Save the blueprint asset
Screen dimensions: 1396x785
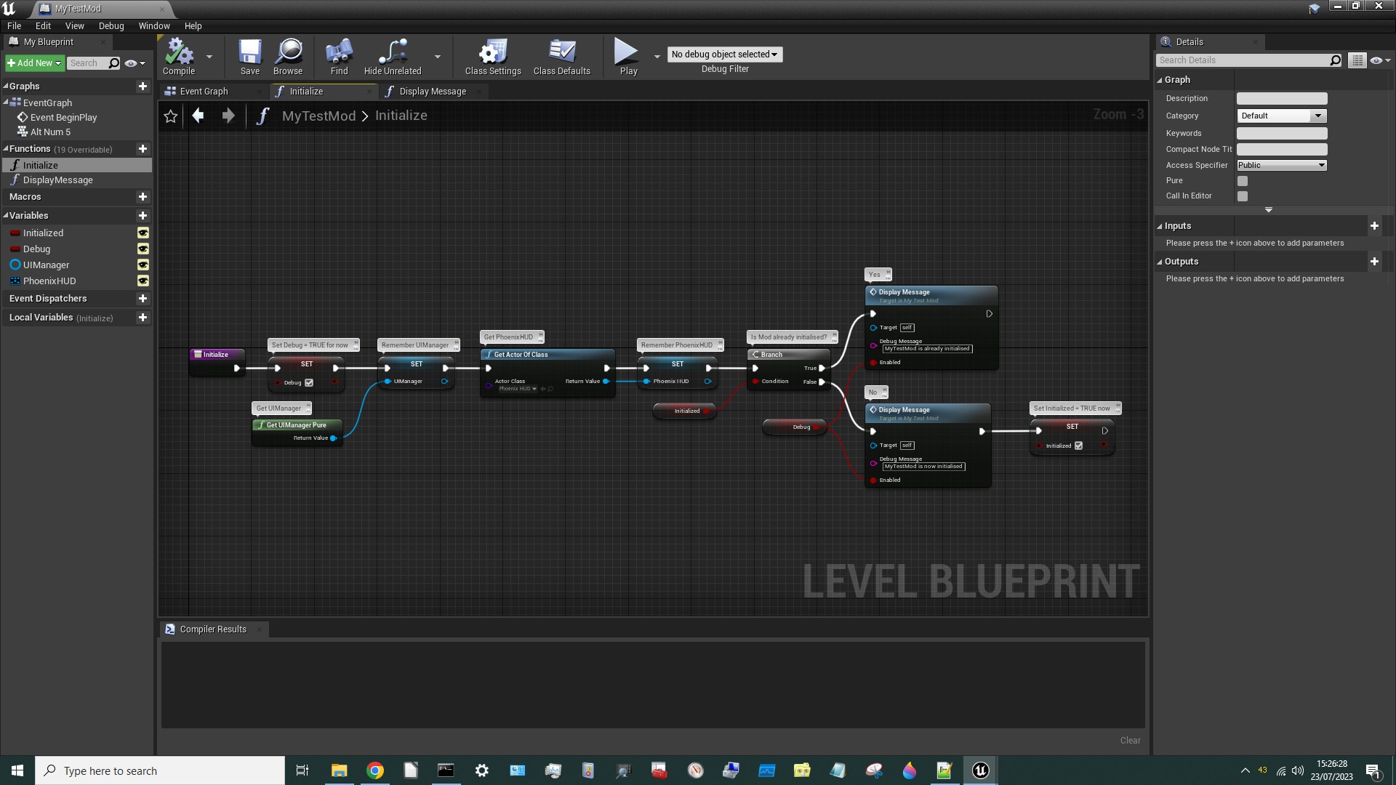pos(250,57)
